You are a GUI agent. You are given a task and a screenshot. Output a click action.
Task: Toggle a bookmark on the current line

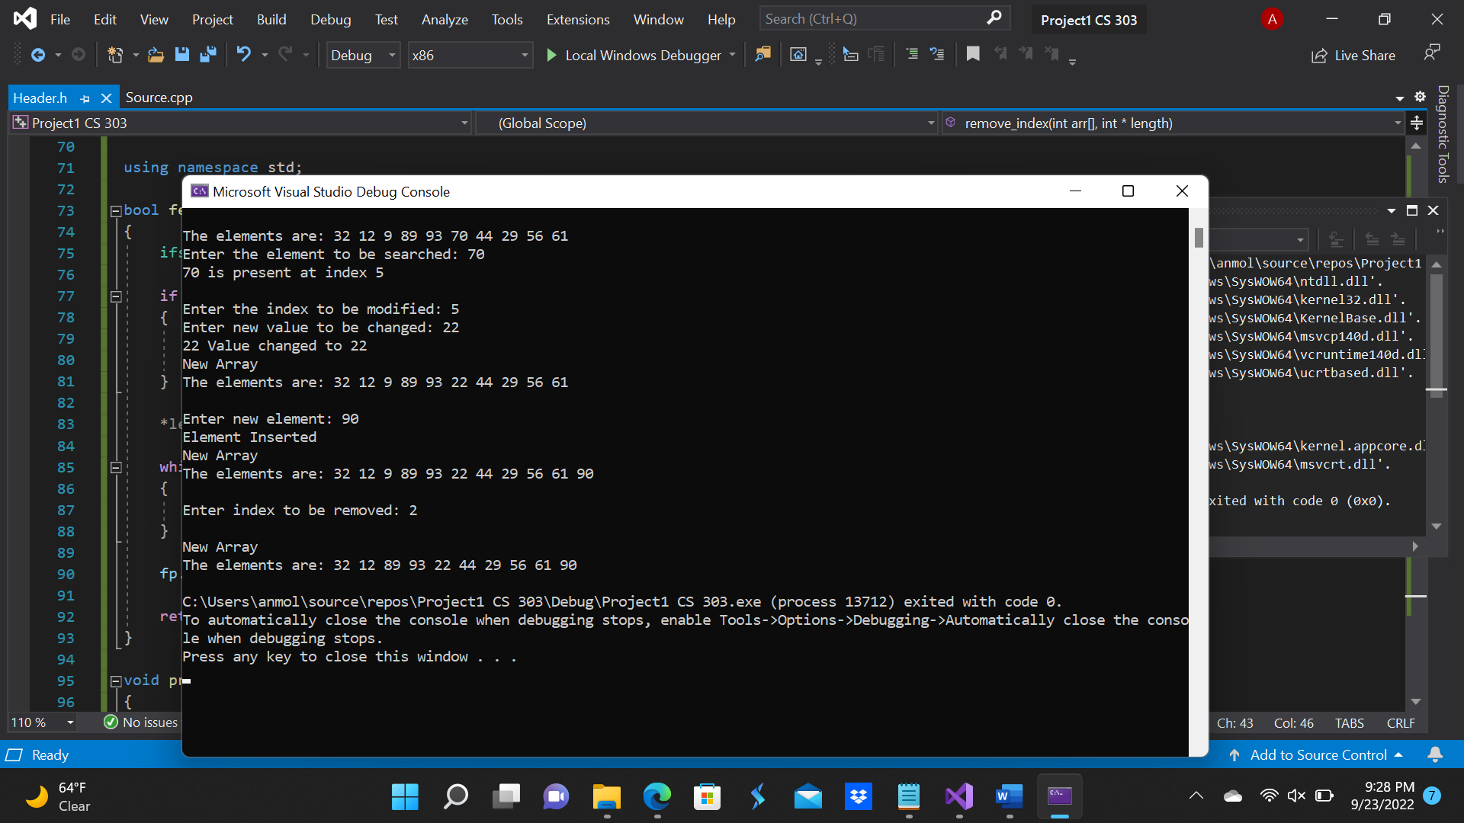click(973, 54)
